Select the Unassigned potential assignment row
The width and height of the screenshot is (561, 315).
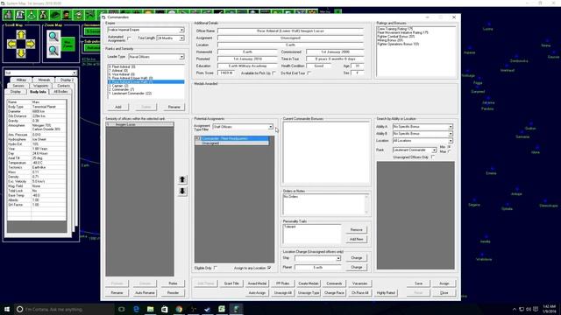[231, 143]
